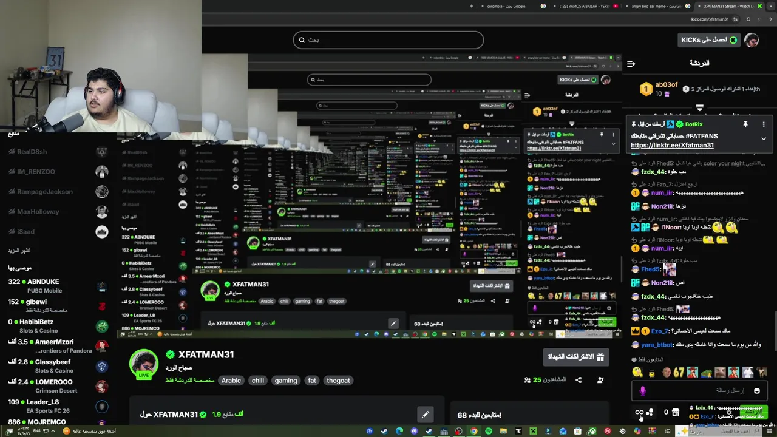Image resolution: width=777 pixels, height=437 pixels.
Task: Open the chat shop storefront icon
Action: coord(676,413)
